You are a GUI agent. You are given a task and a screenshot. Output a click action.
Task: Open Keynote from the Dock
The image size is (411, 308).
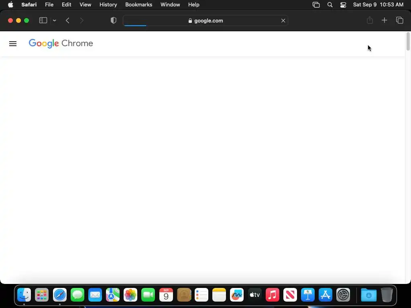click(x=308, y=295)
